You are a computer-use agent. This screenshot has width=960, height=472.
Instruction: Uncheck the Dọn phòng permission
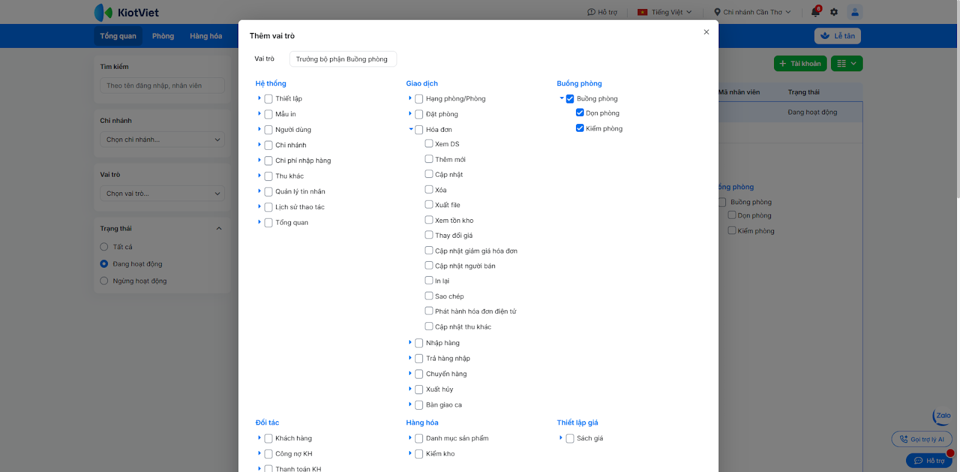(580, 113)
